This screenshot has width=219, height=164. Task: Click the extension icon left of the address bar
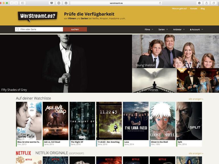click(66, 3)
